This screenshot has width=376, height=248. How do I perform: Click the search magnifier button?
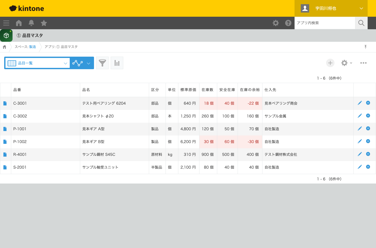click(x=361, y=23)
